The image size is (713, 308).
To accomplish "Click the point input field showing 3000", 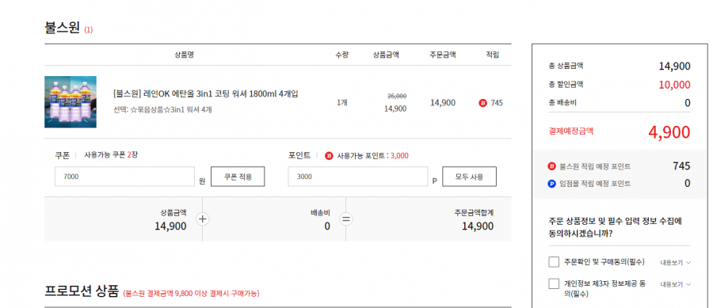I will pyautogui.click(x=358, y=177).
